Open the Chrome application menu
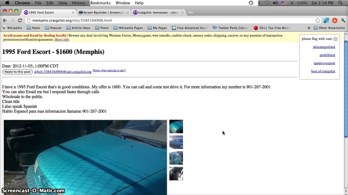The image size is (348, 195). tap(22, 3)
